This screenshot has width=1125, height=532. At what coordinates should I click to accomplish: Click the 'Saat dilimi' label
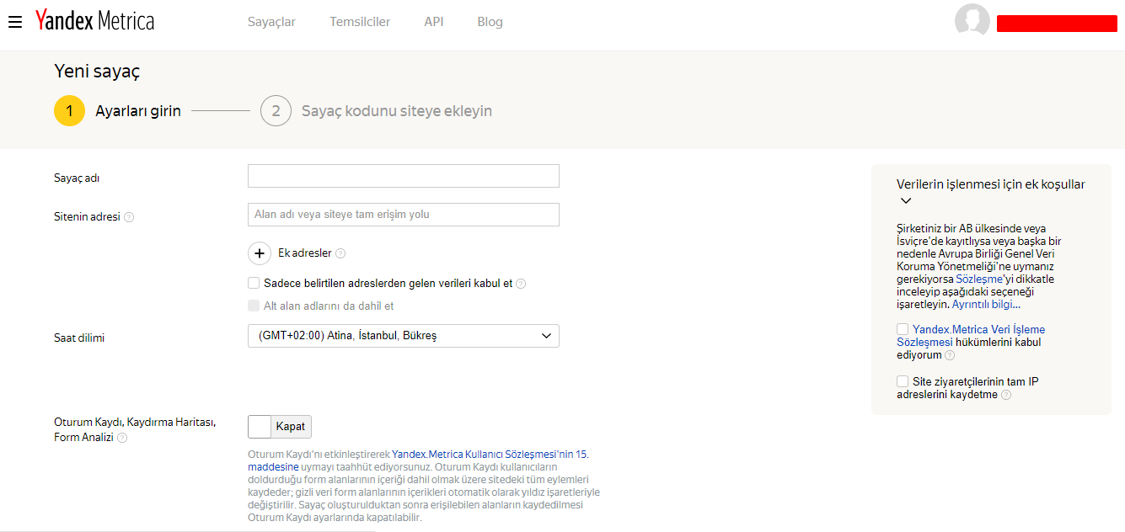tap(79, 338)
